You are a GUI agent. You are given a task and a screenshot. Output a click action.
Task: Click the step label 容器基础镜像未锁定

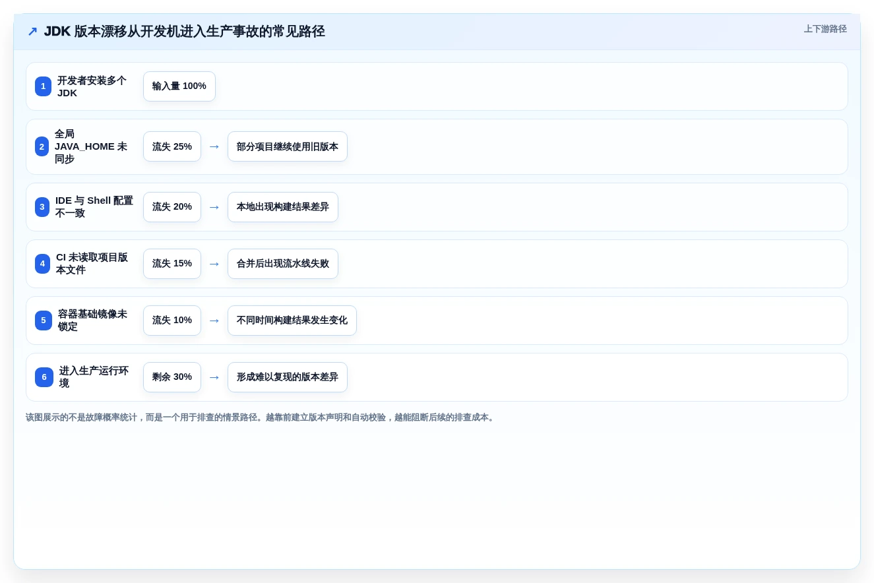(92, 321)
